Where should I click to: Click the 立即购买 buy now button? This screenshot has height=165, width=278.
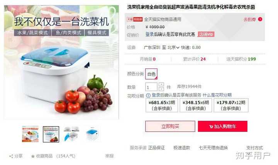pyautogui.click(x=170, y=126)
